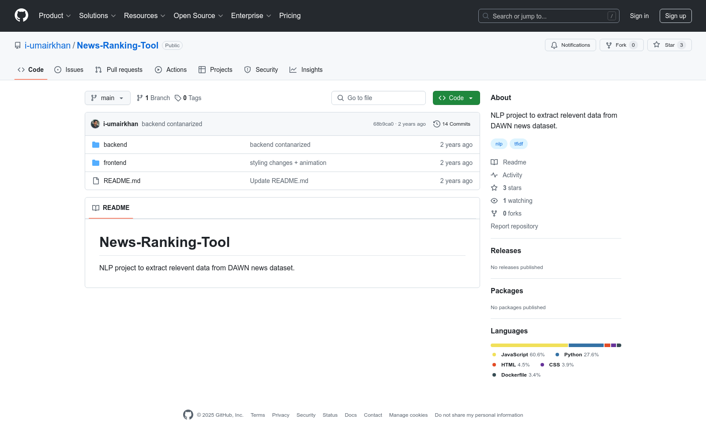Switch to the Security tab

point(261,70)
